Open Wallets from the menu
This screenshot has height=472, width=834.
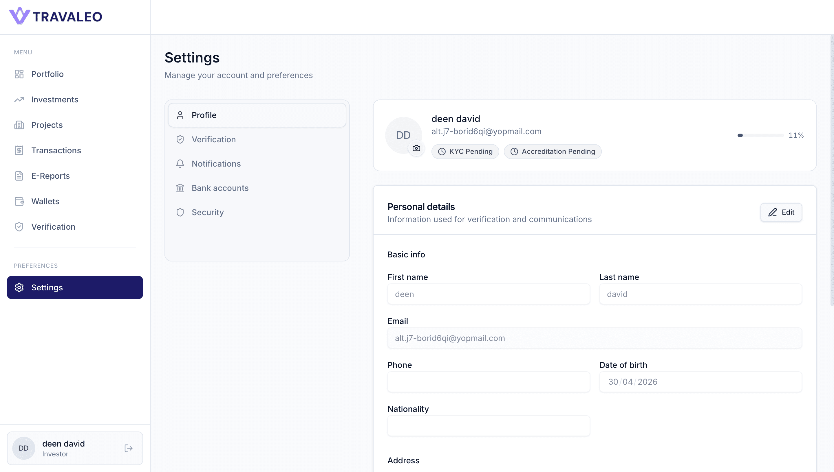(x=75, y=201)
